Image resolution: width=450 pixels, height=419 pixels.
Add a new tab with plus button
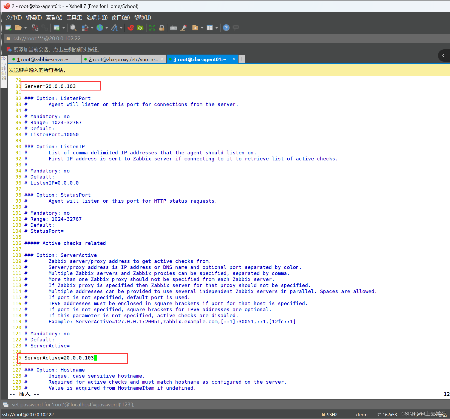click(x=242, y=59)
